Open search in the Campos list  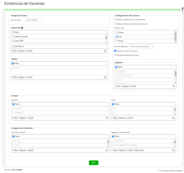(107, 118)
